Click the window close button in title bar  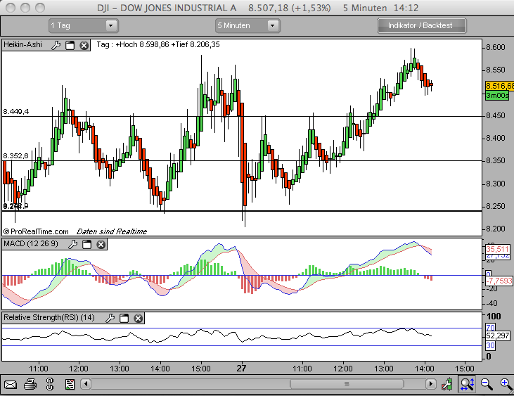pos(11,8)
